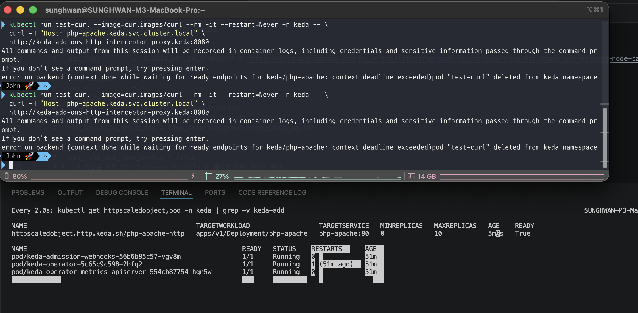Image resolution: width=638 pixels, height=313 pixels.
Task: Click the memory icon beside 14 GB
Action: [x=412, y=176]
